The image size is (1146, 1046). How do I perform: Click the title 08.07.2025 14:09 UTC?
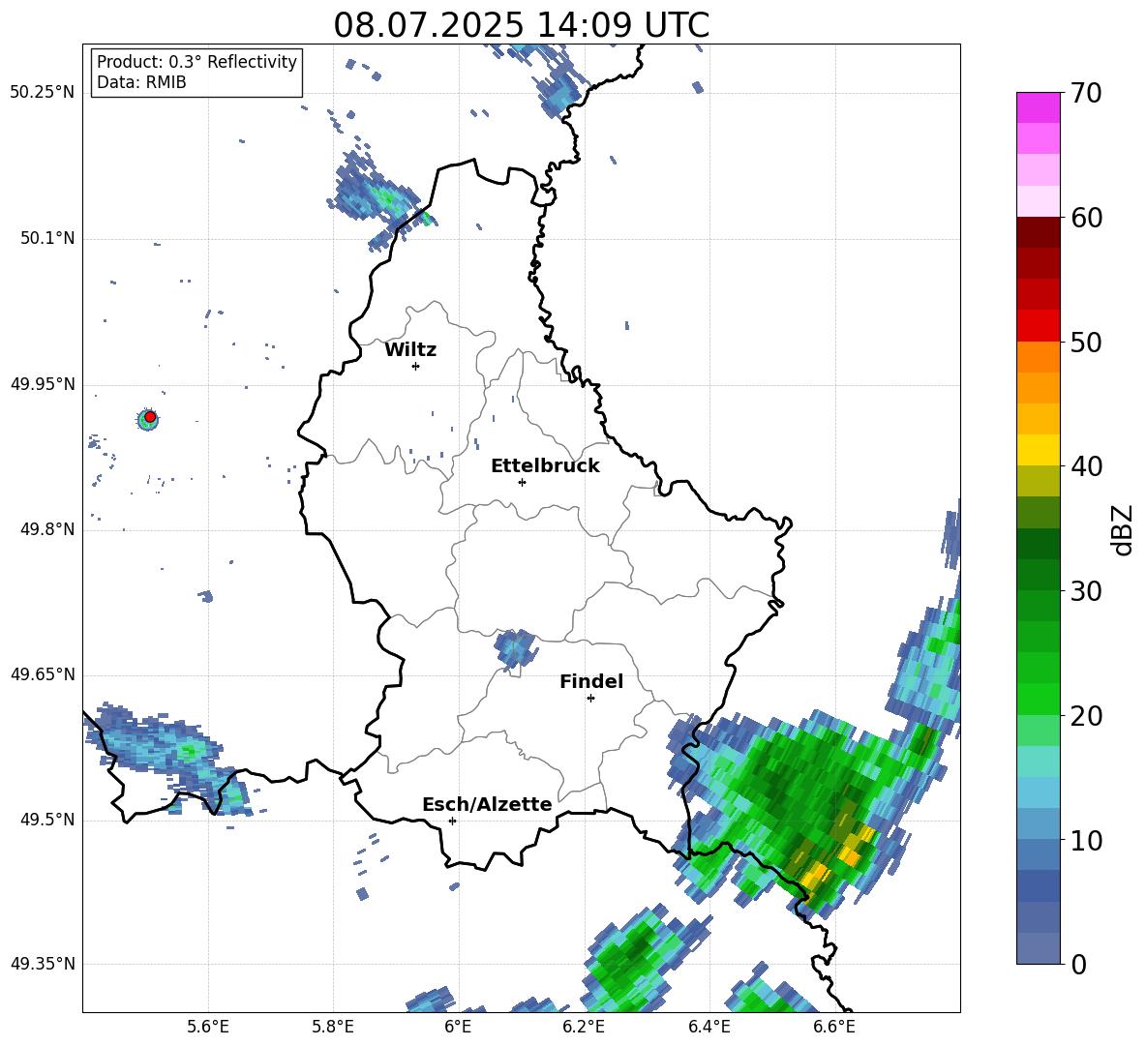(521, 25)
